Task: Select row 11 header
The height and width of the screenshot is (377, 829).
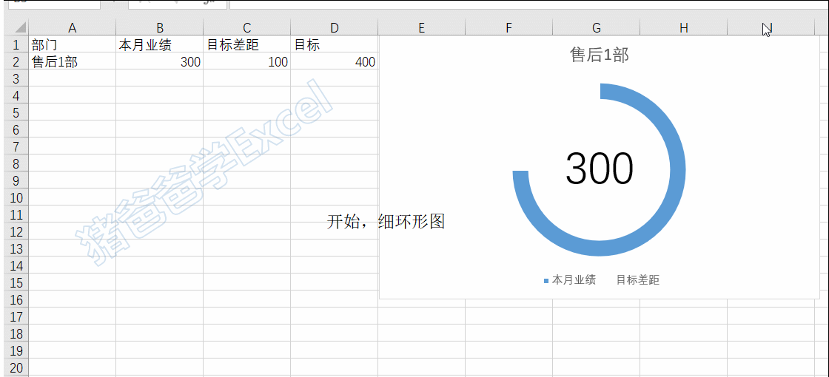Action: [x=16, y=214]
